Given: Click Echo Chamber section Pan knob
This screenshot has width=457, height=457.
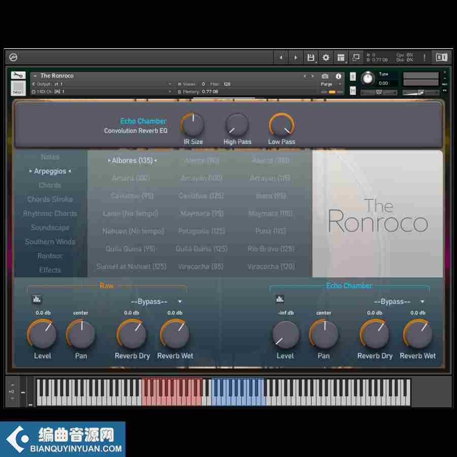Looking at the screenshot, I should [x=324, y=334].
